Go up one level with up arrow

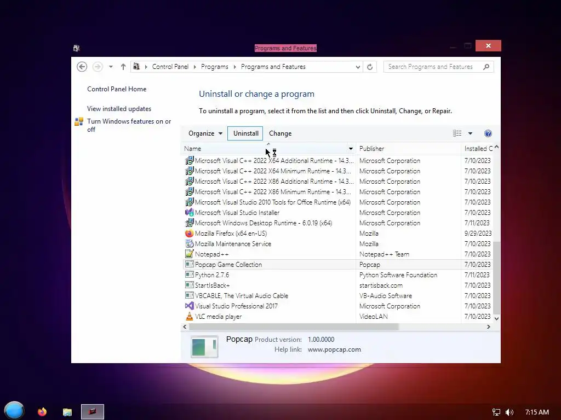(x=123, y=67)
